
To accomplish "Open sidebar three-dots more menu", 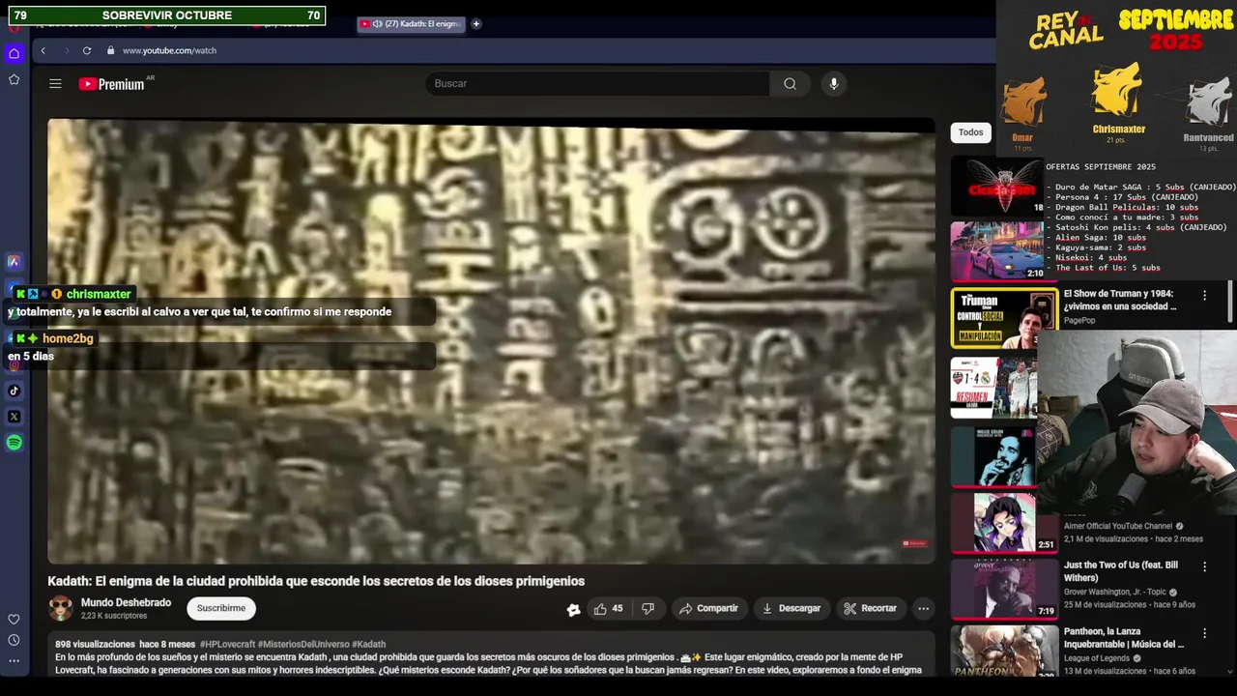I will pyautogui.click(x=14, y=661).
